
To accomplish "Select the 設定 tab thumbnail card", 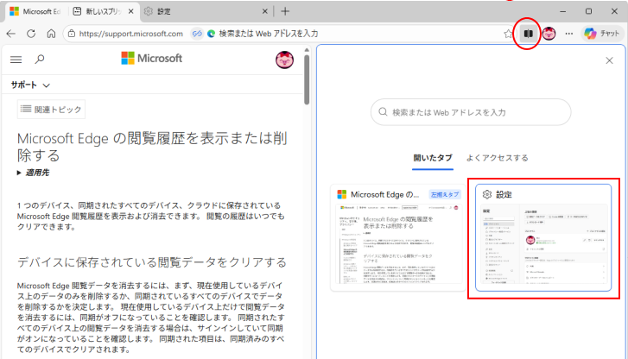I will click(x=543, y=237).
